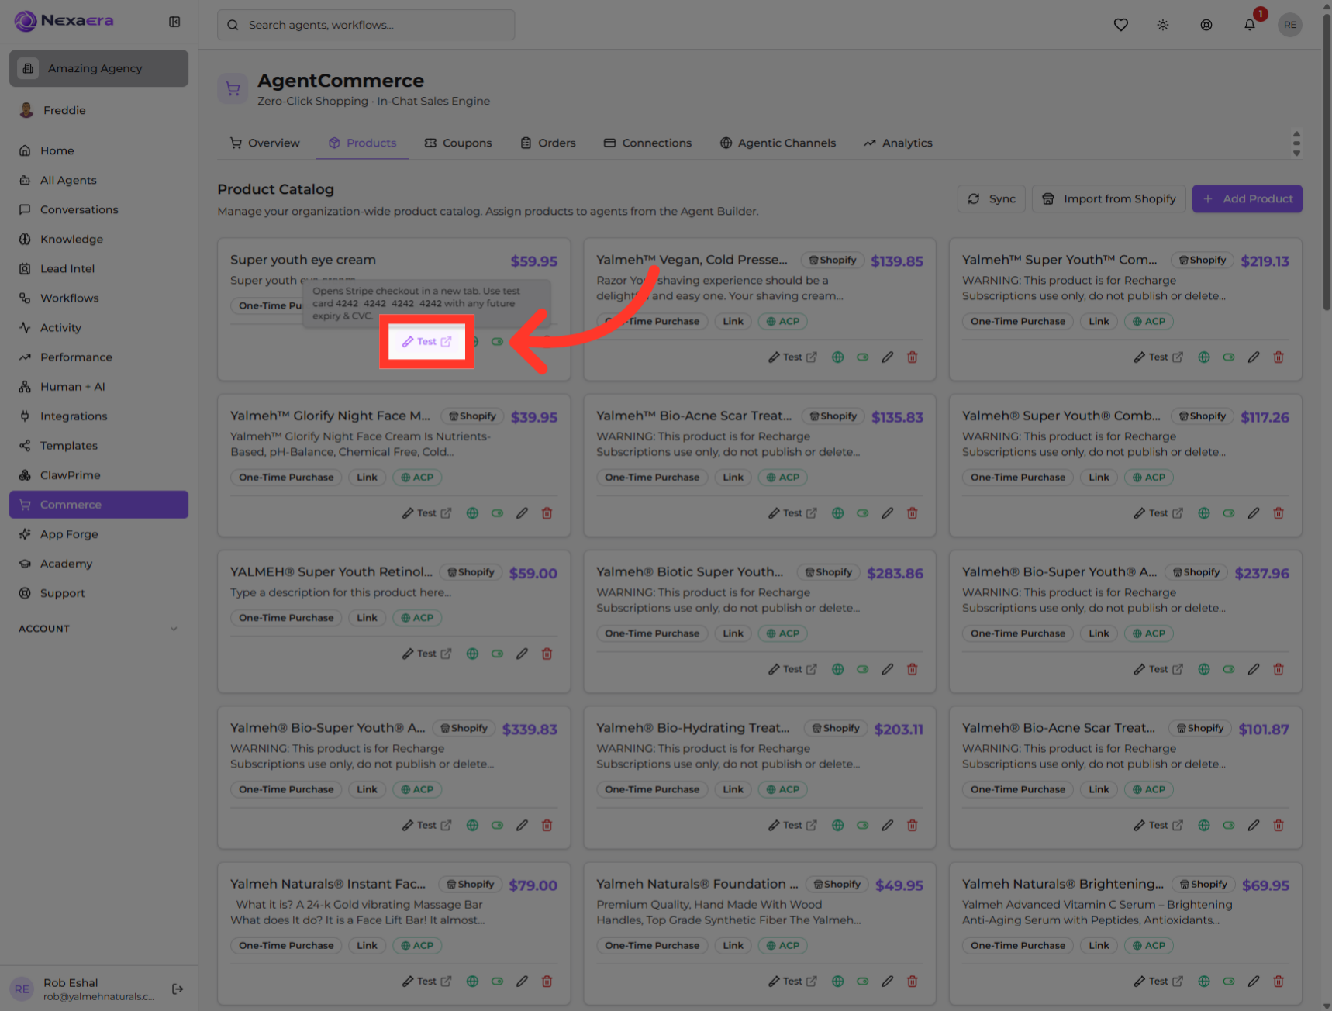Click the Add Product button

(1247, 198)
